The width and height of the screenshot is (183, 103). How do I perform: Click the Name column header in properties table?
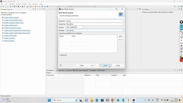(x=65, y=36)
